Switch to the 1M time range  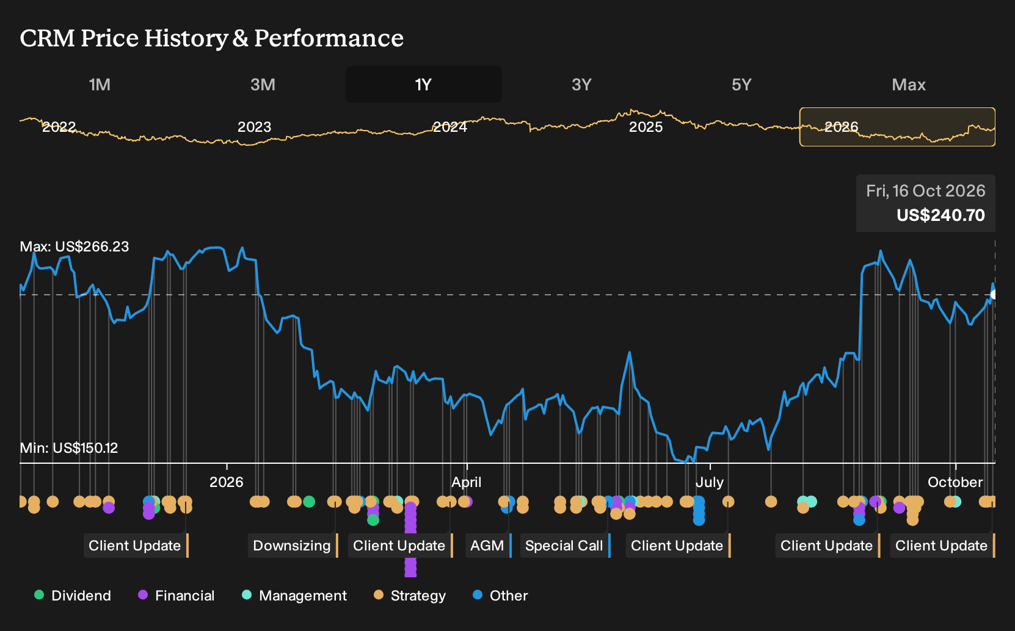click(100, 84)
